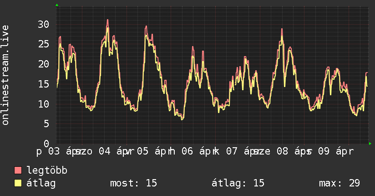Click the 'átlag: 15' average statistic

coord(238,183)
